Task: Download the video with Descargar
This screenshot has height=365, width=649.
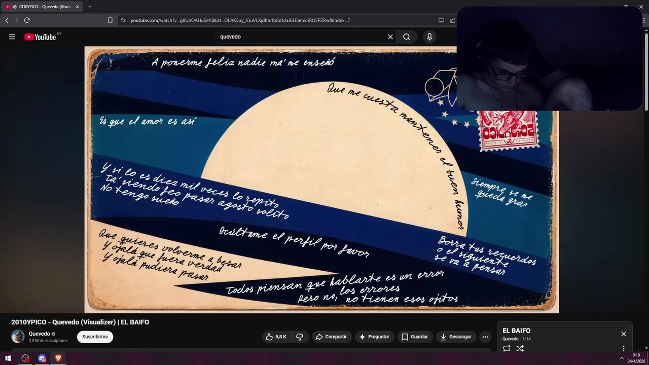Action: [x=455, y=337]
